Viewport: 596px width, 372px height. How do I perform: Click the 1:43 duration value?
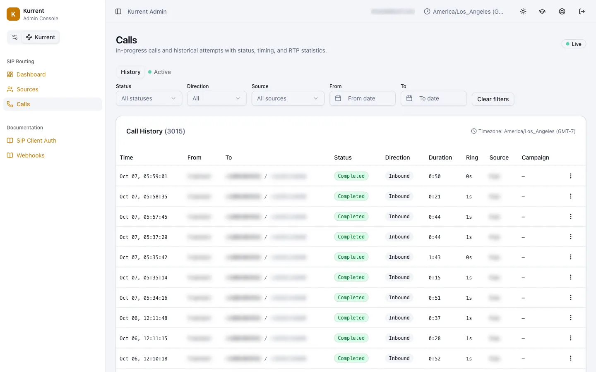click(435, 258)
